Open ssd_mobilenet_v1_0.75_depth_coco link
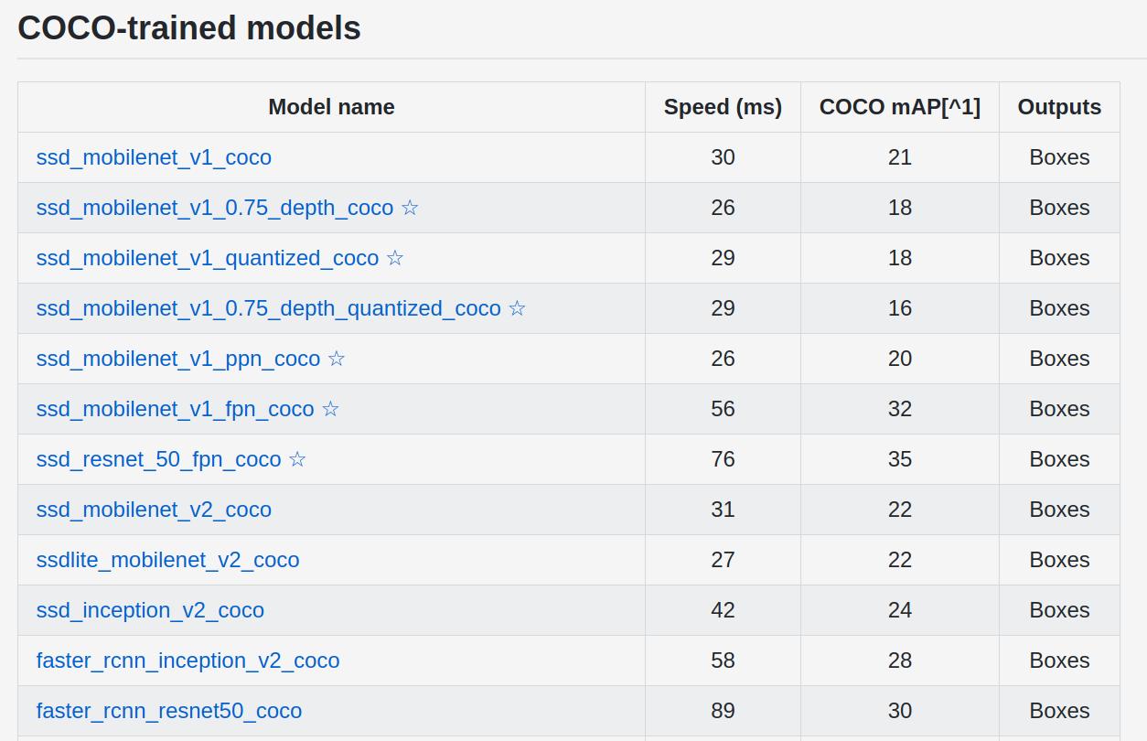This screenshot has width=1147, height=741. (x=214, y=208)
